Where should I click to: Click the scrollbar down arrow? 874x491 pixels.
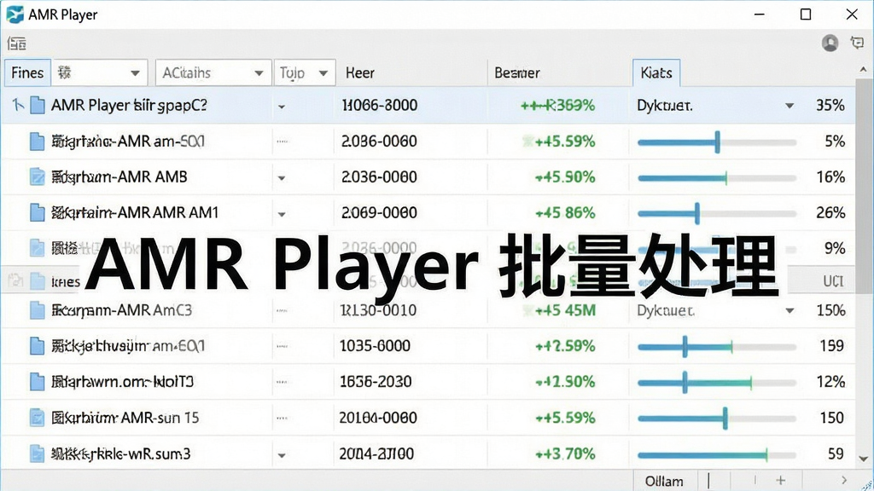coord(864,459)
